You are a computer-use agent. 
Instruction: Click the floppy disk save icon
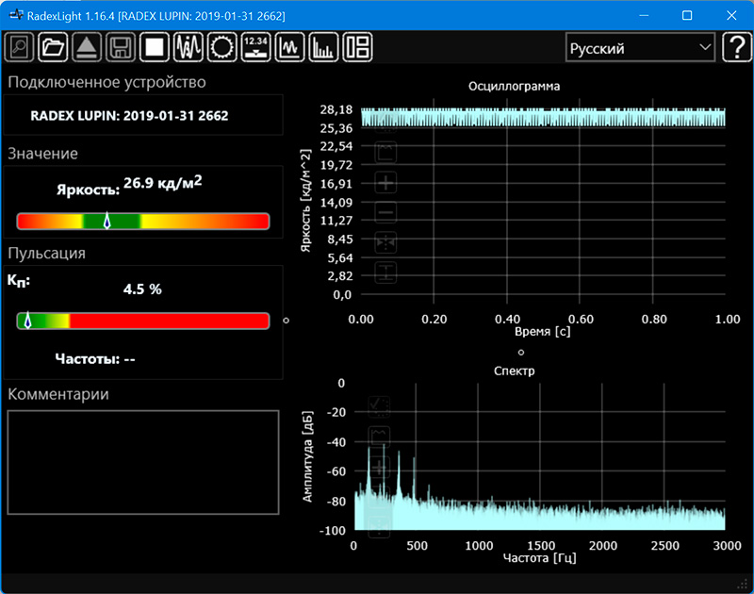point(120,47)
